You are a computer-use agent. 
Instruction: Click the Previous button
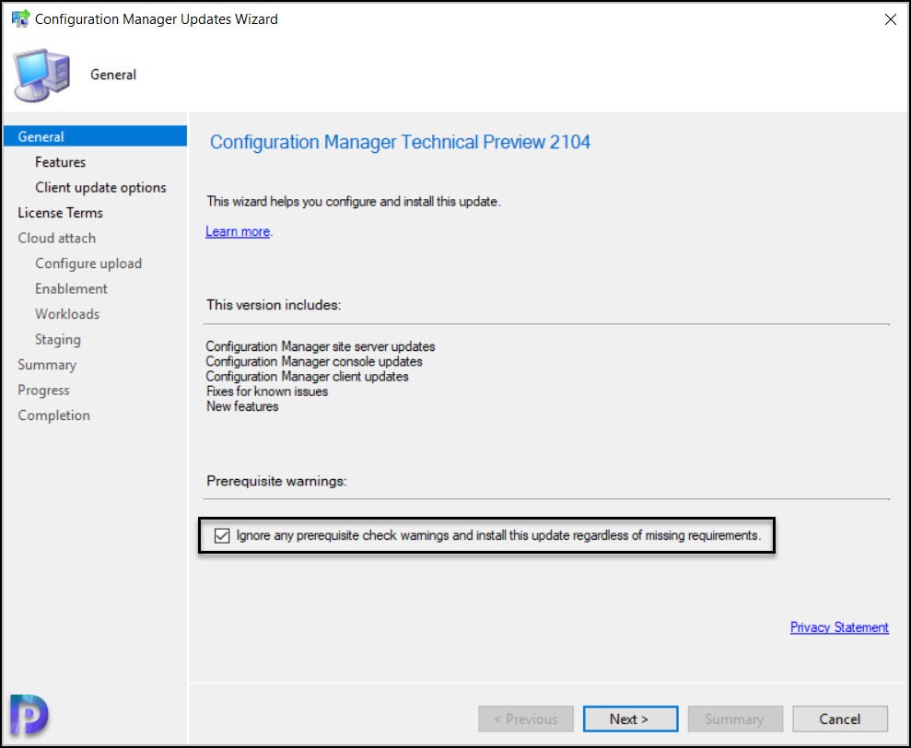(526, 719)
